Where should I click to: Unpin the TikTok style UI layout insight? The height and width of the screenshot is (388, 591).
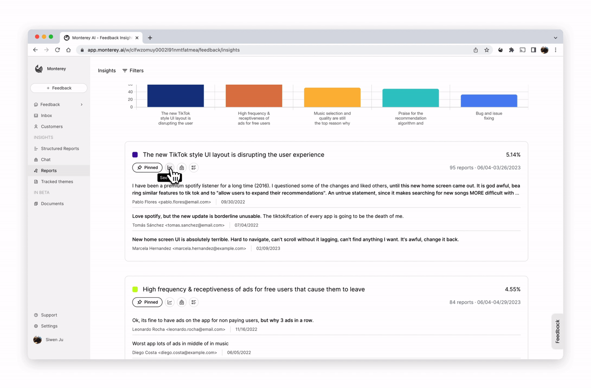tap(147, 167)
